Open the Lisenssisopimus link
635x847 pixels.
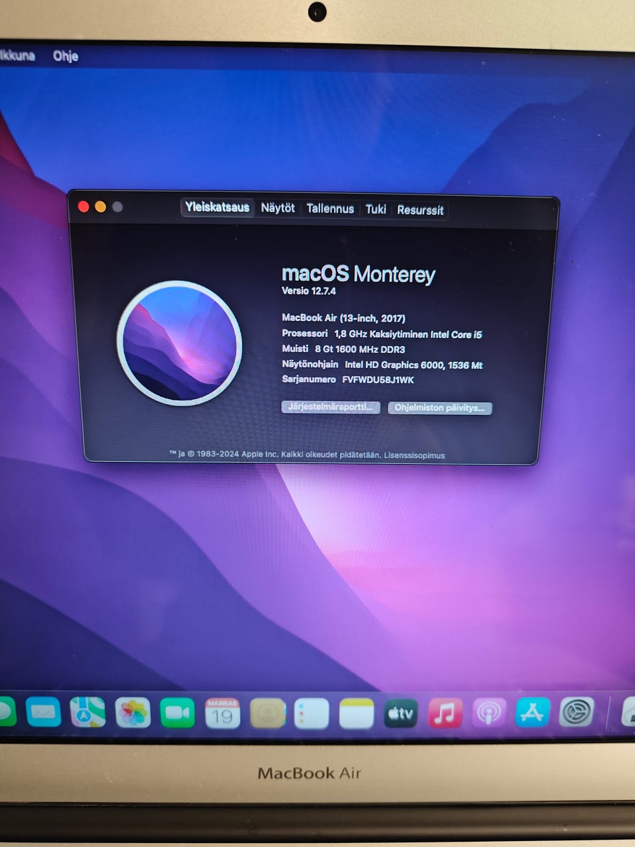tap(415, 455)
